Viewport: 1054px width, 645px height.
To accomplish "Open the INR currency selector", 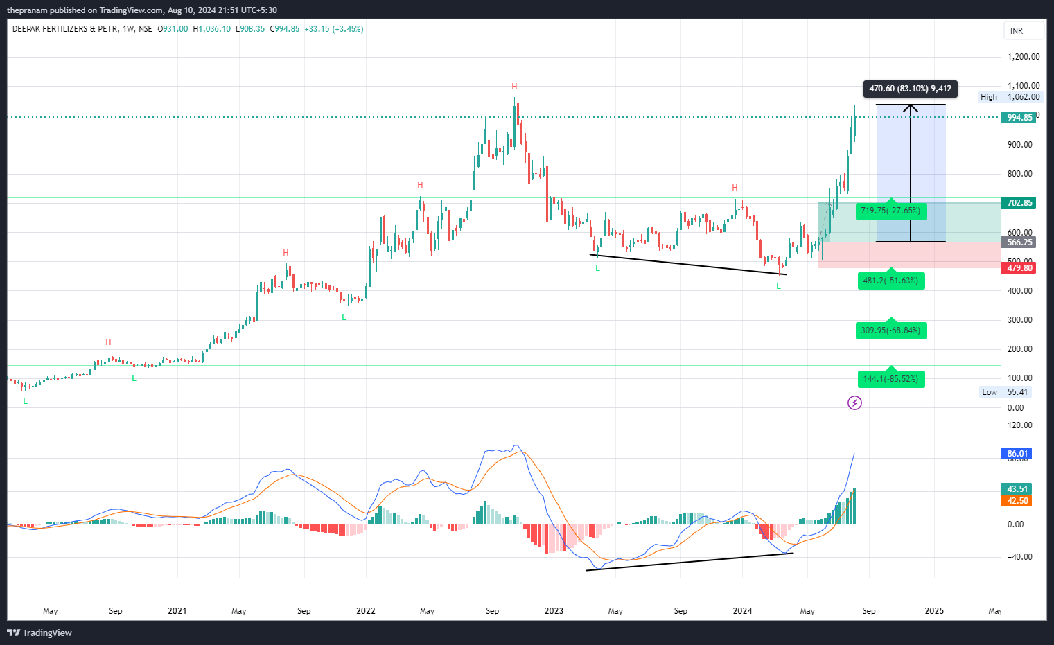I will coord(1024,31).
